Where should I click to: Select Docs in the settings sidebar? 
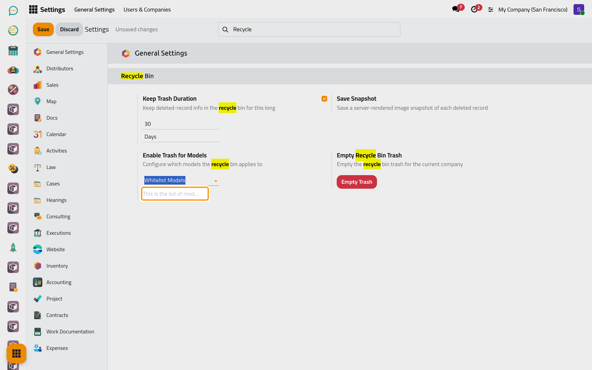67,118
